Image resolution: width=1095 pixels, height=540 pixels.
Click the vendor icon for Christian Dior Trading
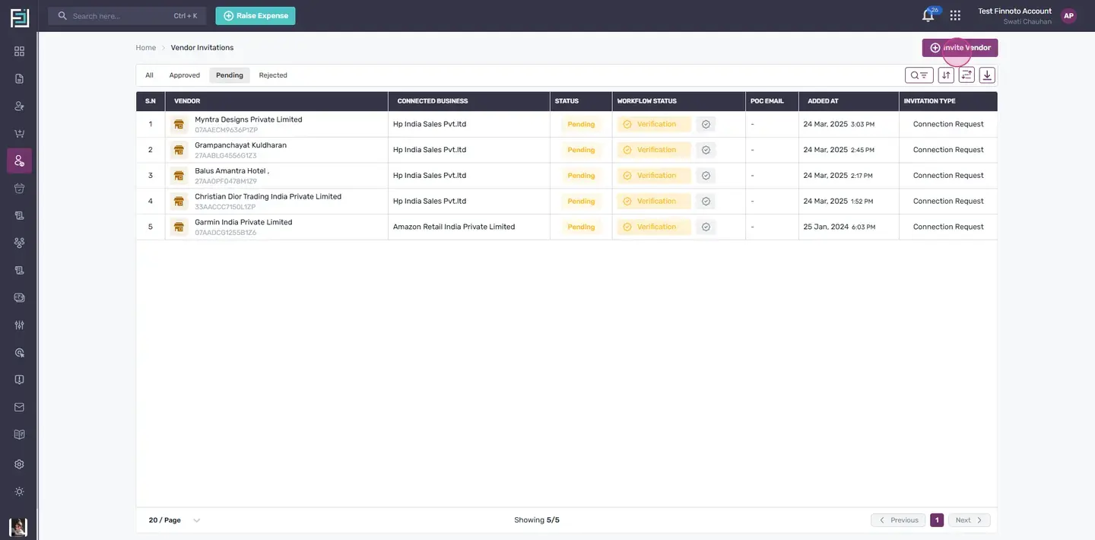click(179, 202)
